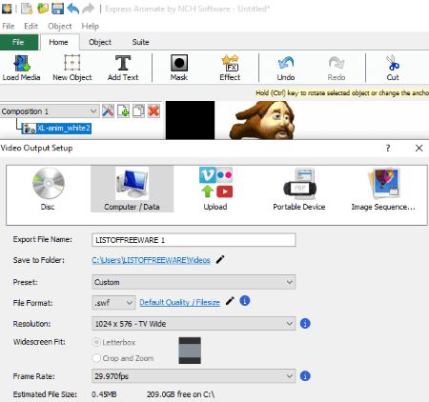Select Upload output option
The width and height of the screenshot is (429, 402).
pos(215,189)
